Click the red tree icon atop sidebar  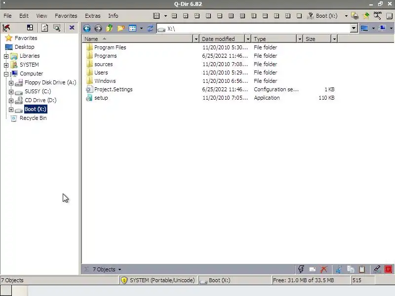[x=6, y=28]
